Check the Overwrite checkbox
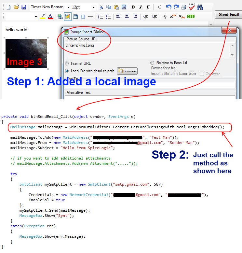The image size is (242, 253). pos(202,74)
